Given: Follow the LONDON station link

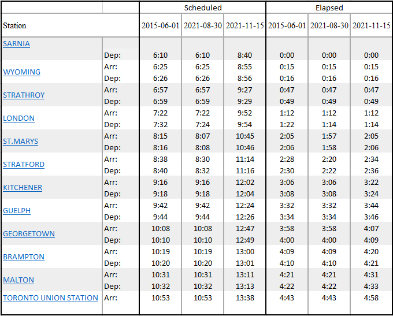Looking at the screenshot, I should click(18, 118).
